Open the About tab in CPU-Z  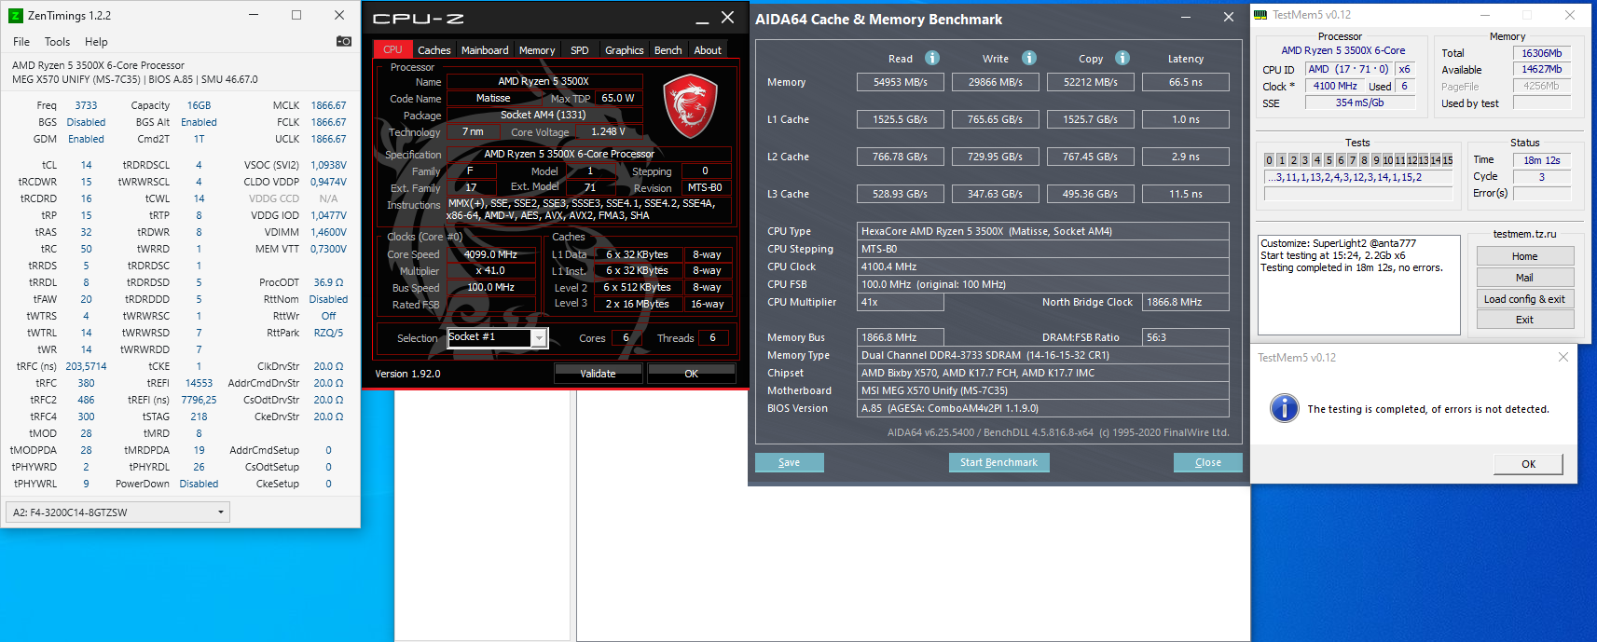tap(708, 50)
